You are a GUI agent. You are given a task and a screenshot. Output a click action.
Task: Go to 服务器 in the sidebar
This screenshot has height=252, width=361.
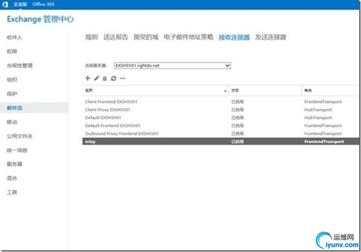[14, 164]
